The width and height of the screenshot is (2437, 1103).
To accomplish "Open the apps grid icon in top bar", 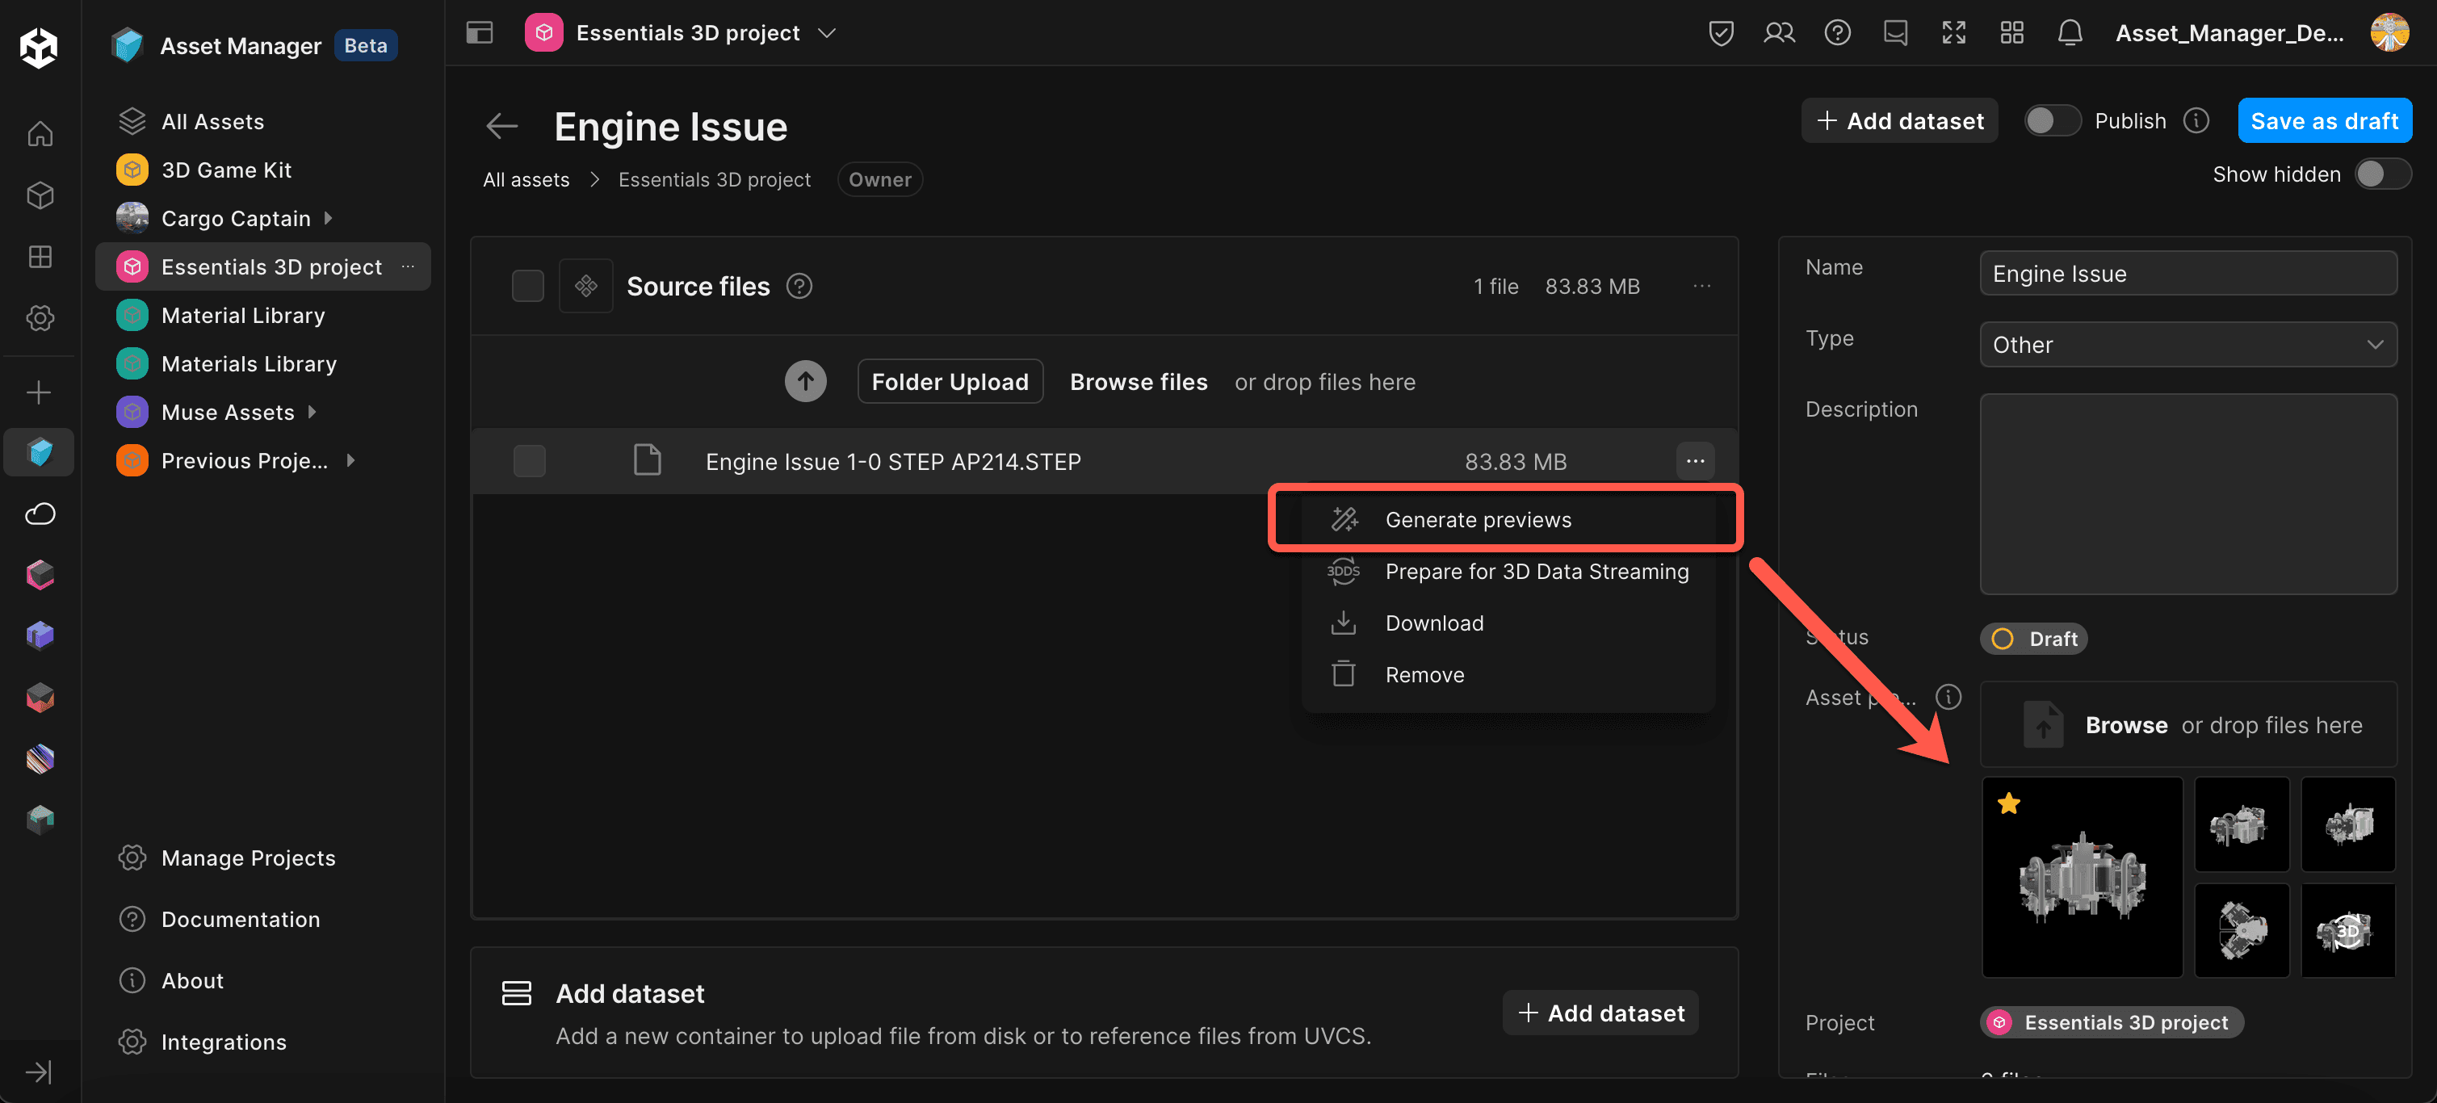I will coord(2011,33).
